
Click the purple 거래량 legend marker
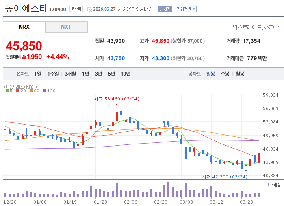(x=269, y=185)
